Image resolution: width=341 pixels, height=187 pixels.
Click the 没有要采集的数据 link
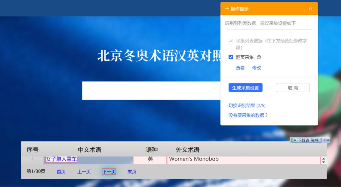point(248,115)
